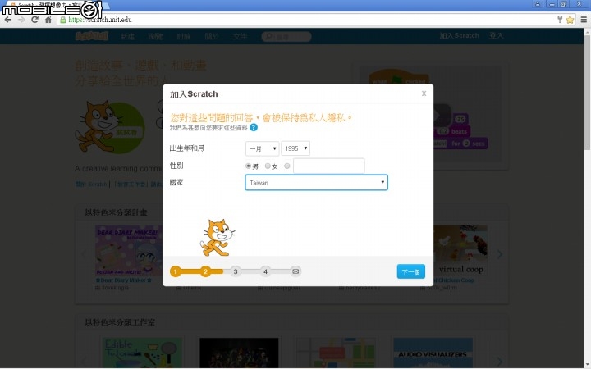The height and width of the screenshot is (369, 591).
Task: Select the male (男) gender radio button
Action: pyautogui.click(x=248, y=166)
